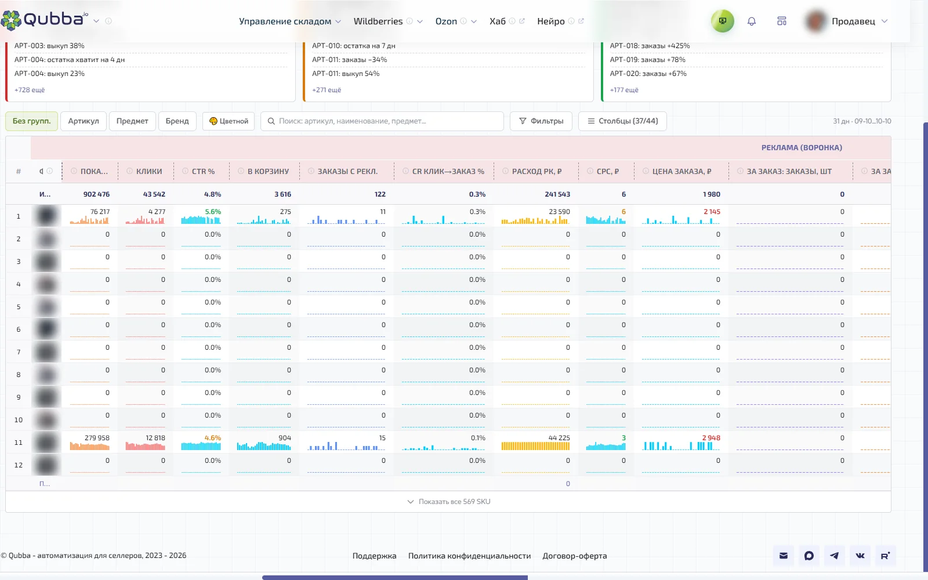This screenshot has height=580, width=928.
Task: Click info icon on В КОРЗИНУ column header
Action: click(241, 171)
